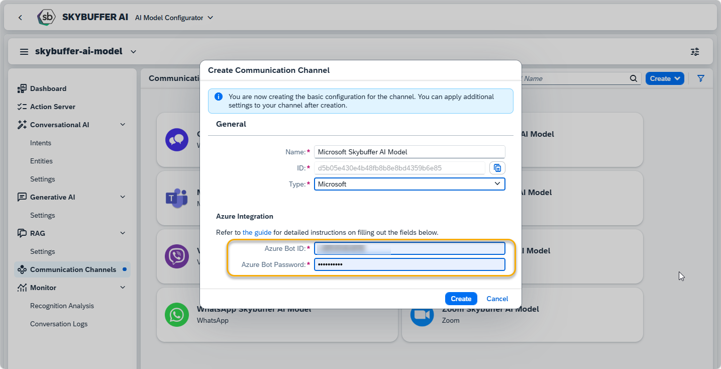Click the Viber channel icon

pos(177,256)
